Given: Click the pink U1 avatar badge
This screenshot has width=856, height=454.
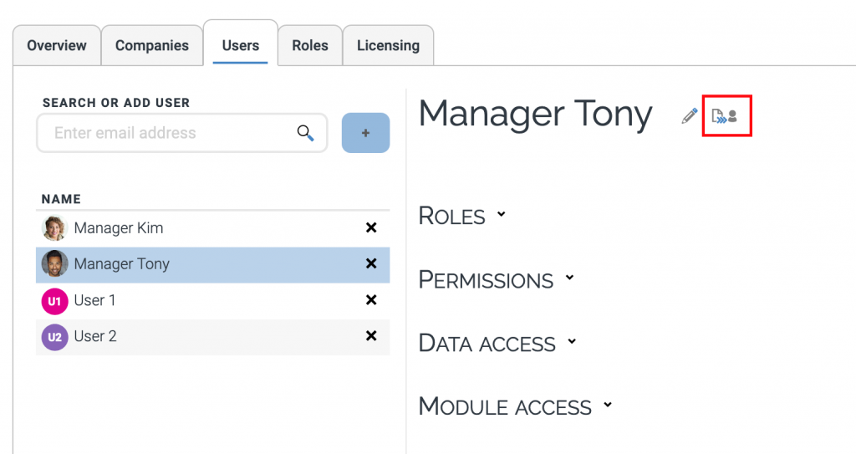Looking at the screenshot, I should pyautogui.click(x=54, y=300).
